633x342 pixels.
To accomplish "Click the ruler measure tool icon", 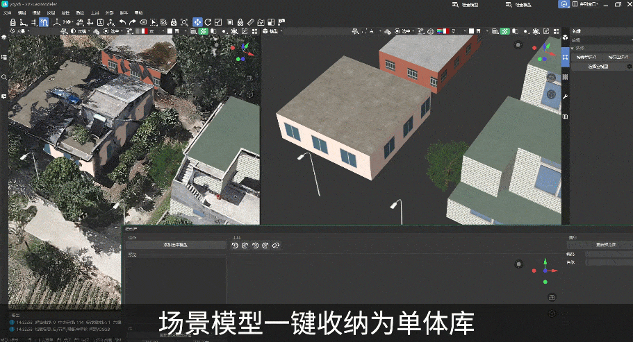I will click(x=250, y=22).
